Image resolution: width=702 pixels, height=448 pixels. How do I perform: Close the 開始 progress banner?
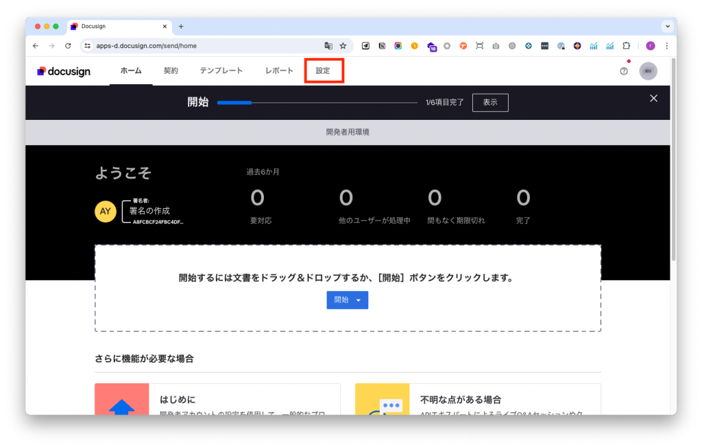653,99
